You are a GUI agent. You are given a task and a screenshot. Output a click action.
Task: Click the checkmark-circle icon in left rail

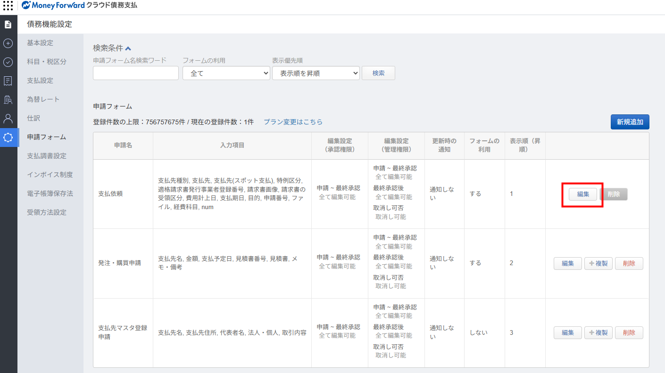8,62
